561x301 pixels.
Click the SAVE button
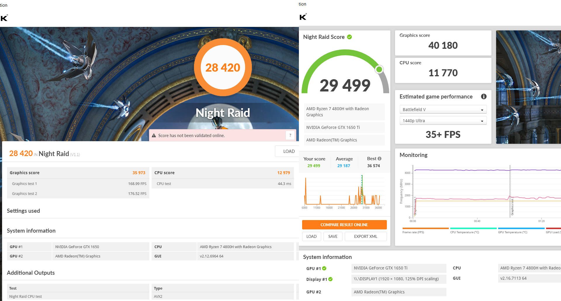pyautogui.click(x=333, y=236)
